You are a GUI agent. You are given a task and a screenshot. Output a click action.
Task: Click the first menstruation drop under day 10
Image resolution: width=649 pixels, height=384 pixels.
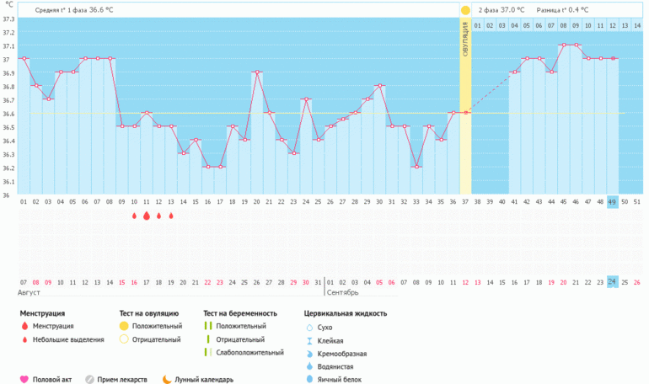[134, 216]
